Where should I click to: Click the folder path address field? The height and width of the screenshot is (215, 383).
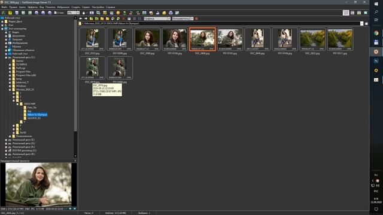click(219, 24)
